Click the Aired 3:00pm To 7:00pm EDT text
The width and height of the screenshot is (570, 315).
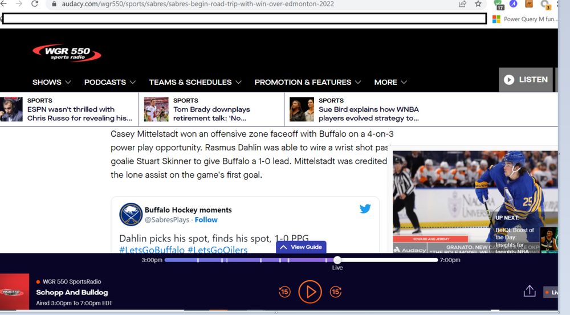(74, 303)
